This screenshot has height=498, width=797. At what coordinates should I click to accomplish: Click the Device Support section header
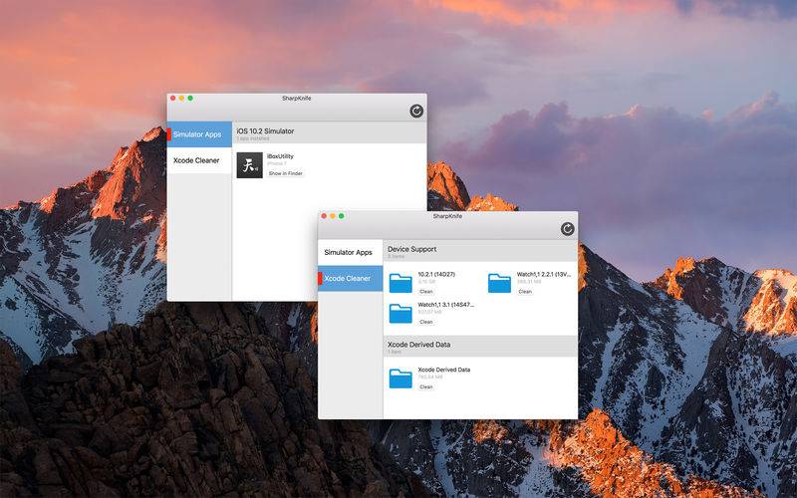coord(480,251)
